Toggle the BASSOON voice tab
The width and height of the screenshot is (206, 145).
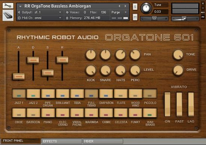[33, 113]
